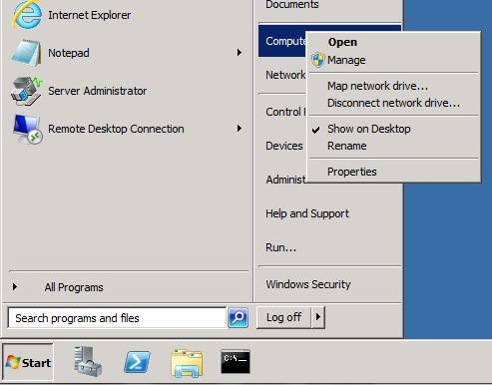Focus the Search programs and files box
The height and width of the screenshot is (385, 492).
(117, 318)
